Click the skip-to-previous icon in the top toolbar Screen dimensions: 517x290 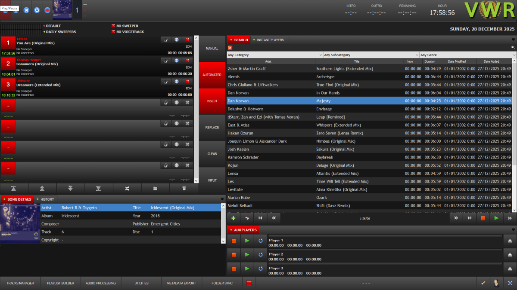point(26,10)
